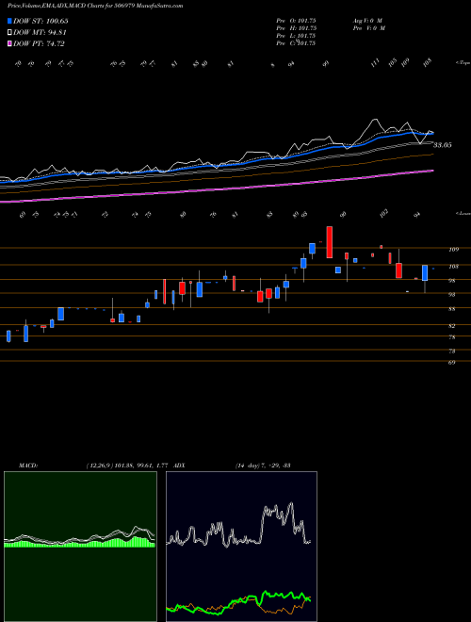Click the 'MACD:' panel heading
The image size is (471, 622).
[x=27, y=466]
